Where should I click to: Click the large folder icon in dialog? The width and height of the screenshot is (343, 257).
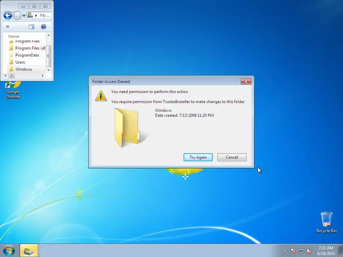click(x=130, y=127)
